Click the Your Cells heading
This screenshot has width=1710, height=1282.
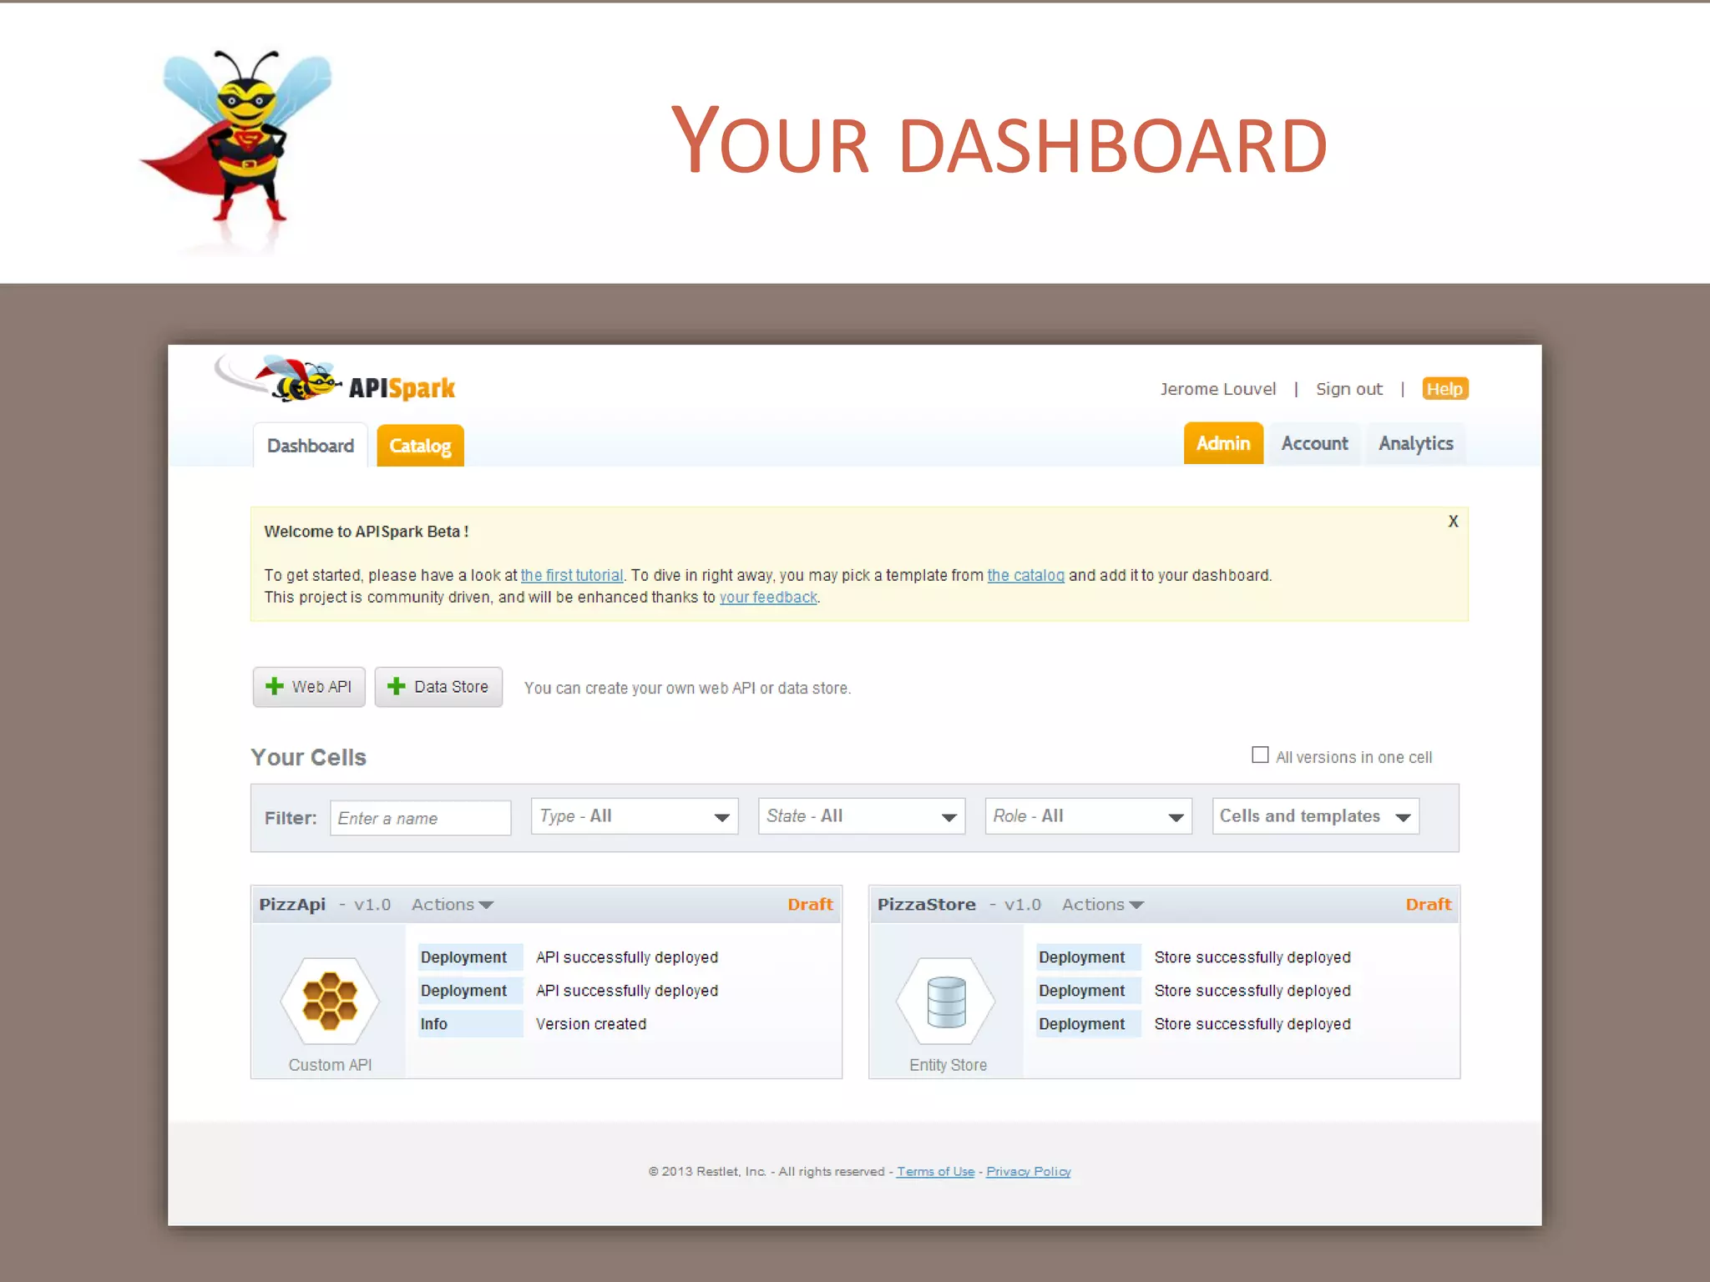tap(308, 757)
